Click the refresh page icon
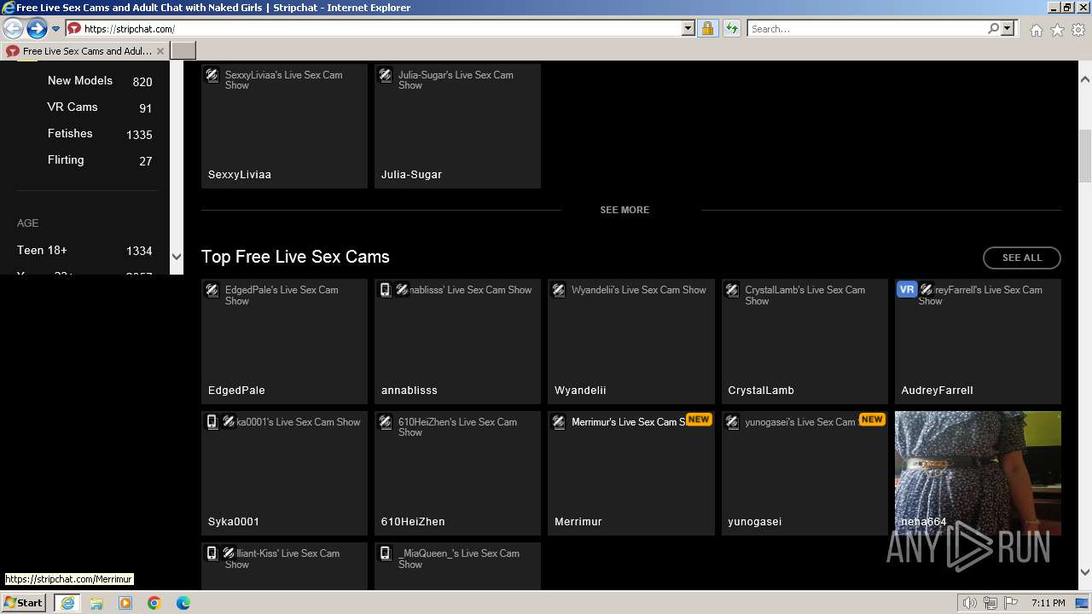The height and width of the screenshot is (614, 1092). click(731, 28)
